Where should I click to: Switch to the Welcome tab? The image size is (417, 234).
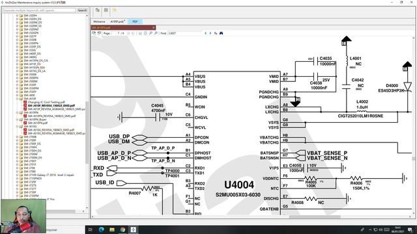[99, 21]
